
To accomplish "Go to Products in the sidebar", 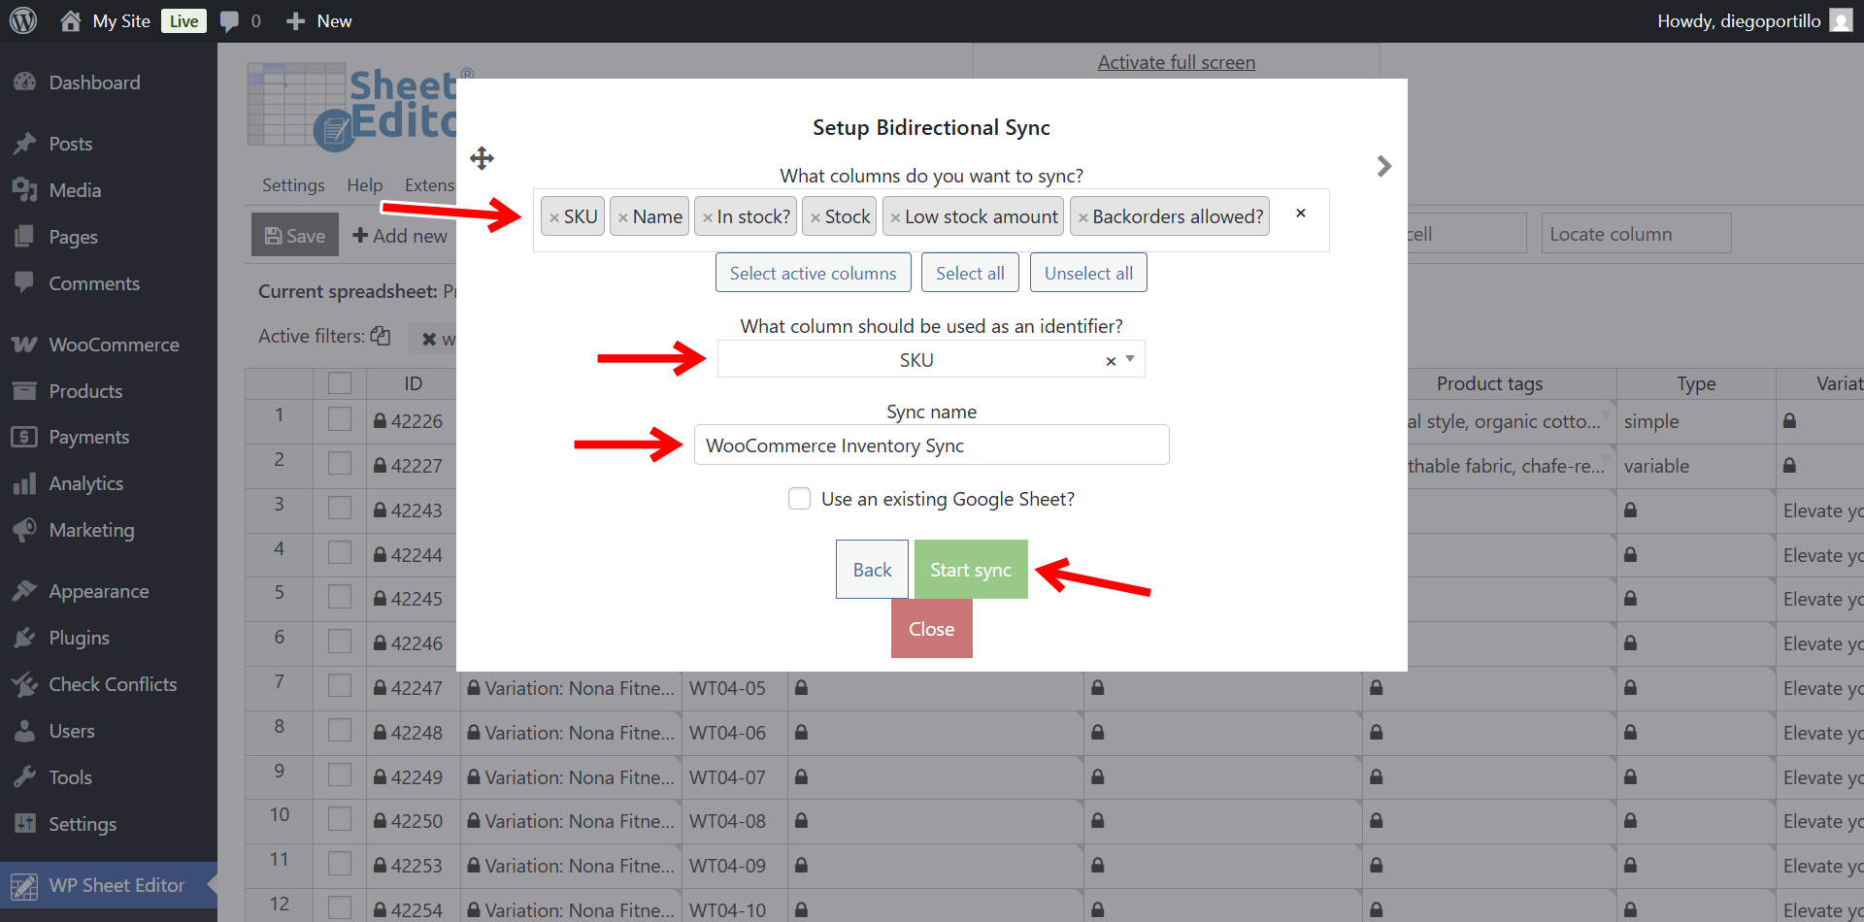I will [85, 391].
